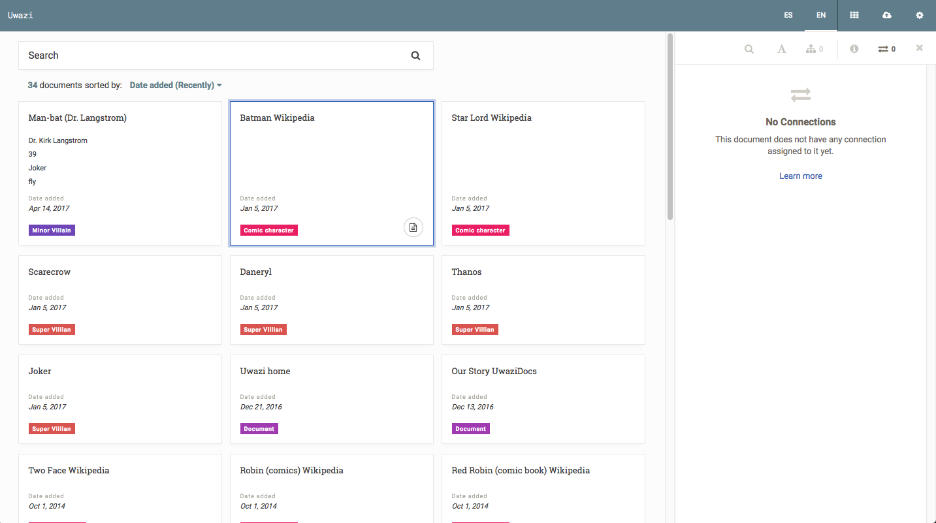Follow the Learn more link

801,176
